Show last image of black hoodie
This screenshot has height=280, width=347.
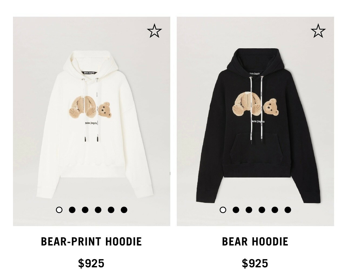(x=288, y=210)
